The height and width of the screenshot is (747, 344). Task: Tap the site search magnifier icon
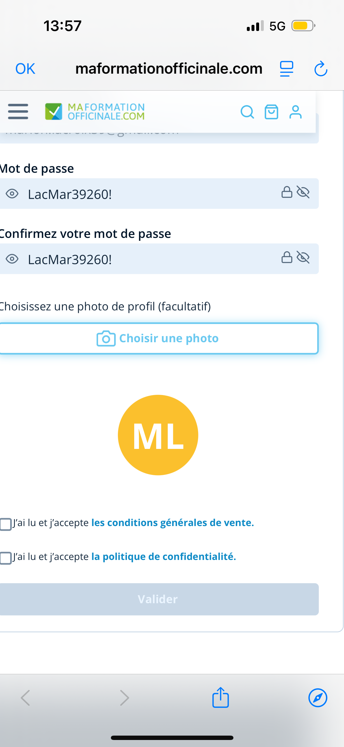pos(247,112)
